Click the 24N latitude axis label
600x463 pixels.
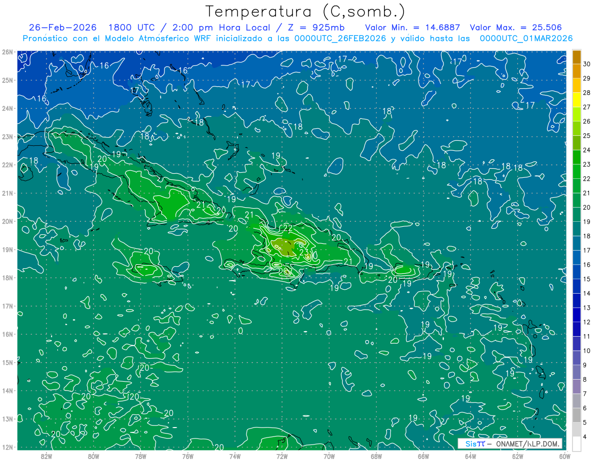7,108
